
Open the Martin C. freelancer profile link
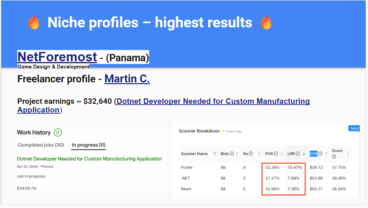click(x=127, y=79)
